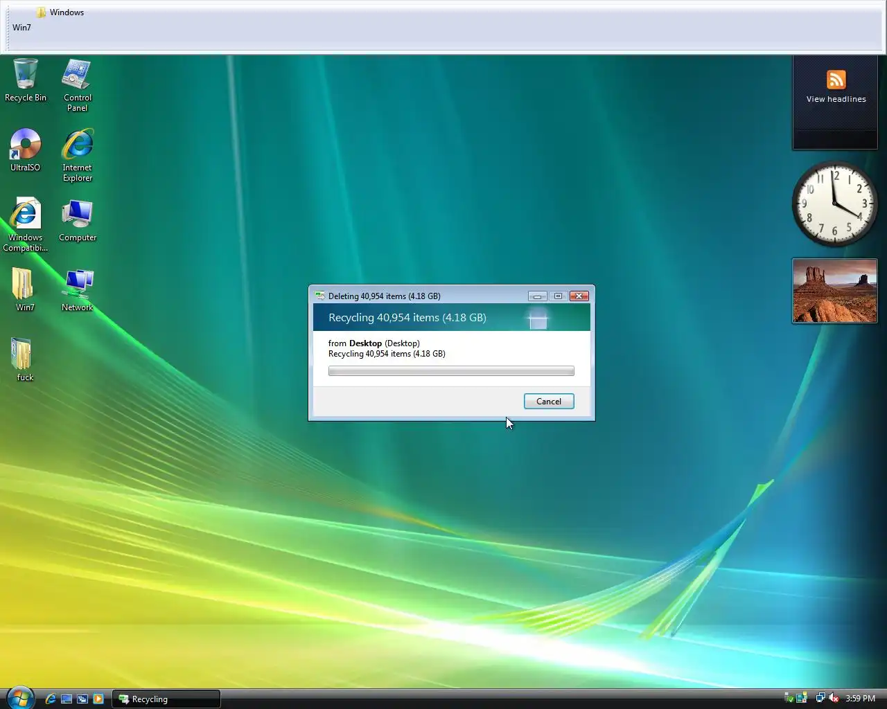Screen dimensions: 887x709
Task: Click the 3:59 PM taskbar clock
Action: coord(860,699)
